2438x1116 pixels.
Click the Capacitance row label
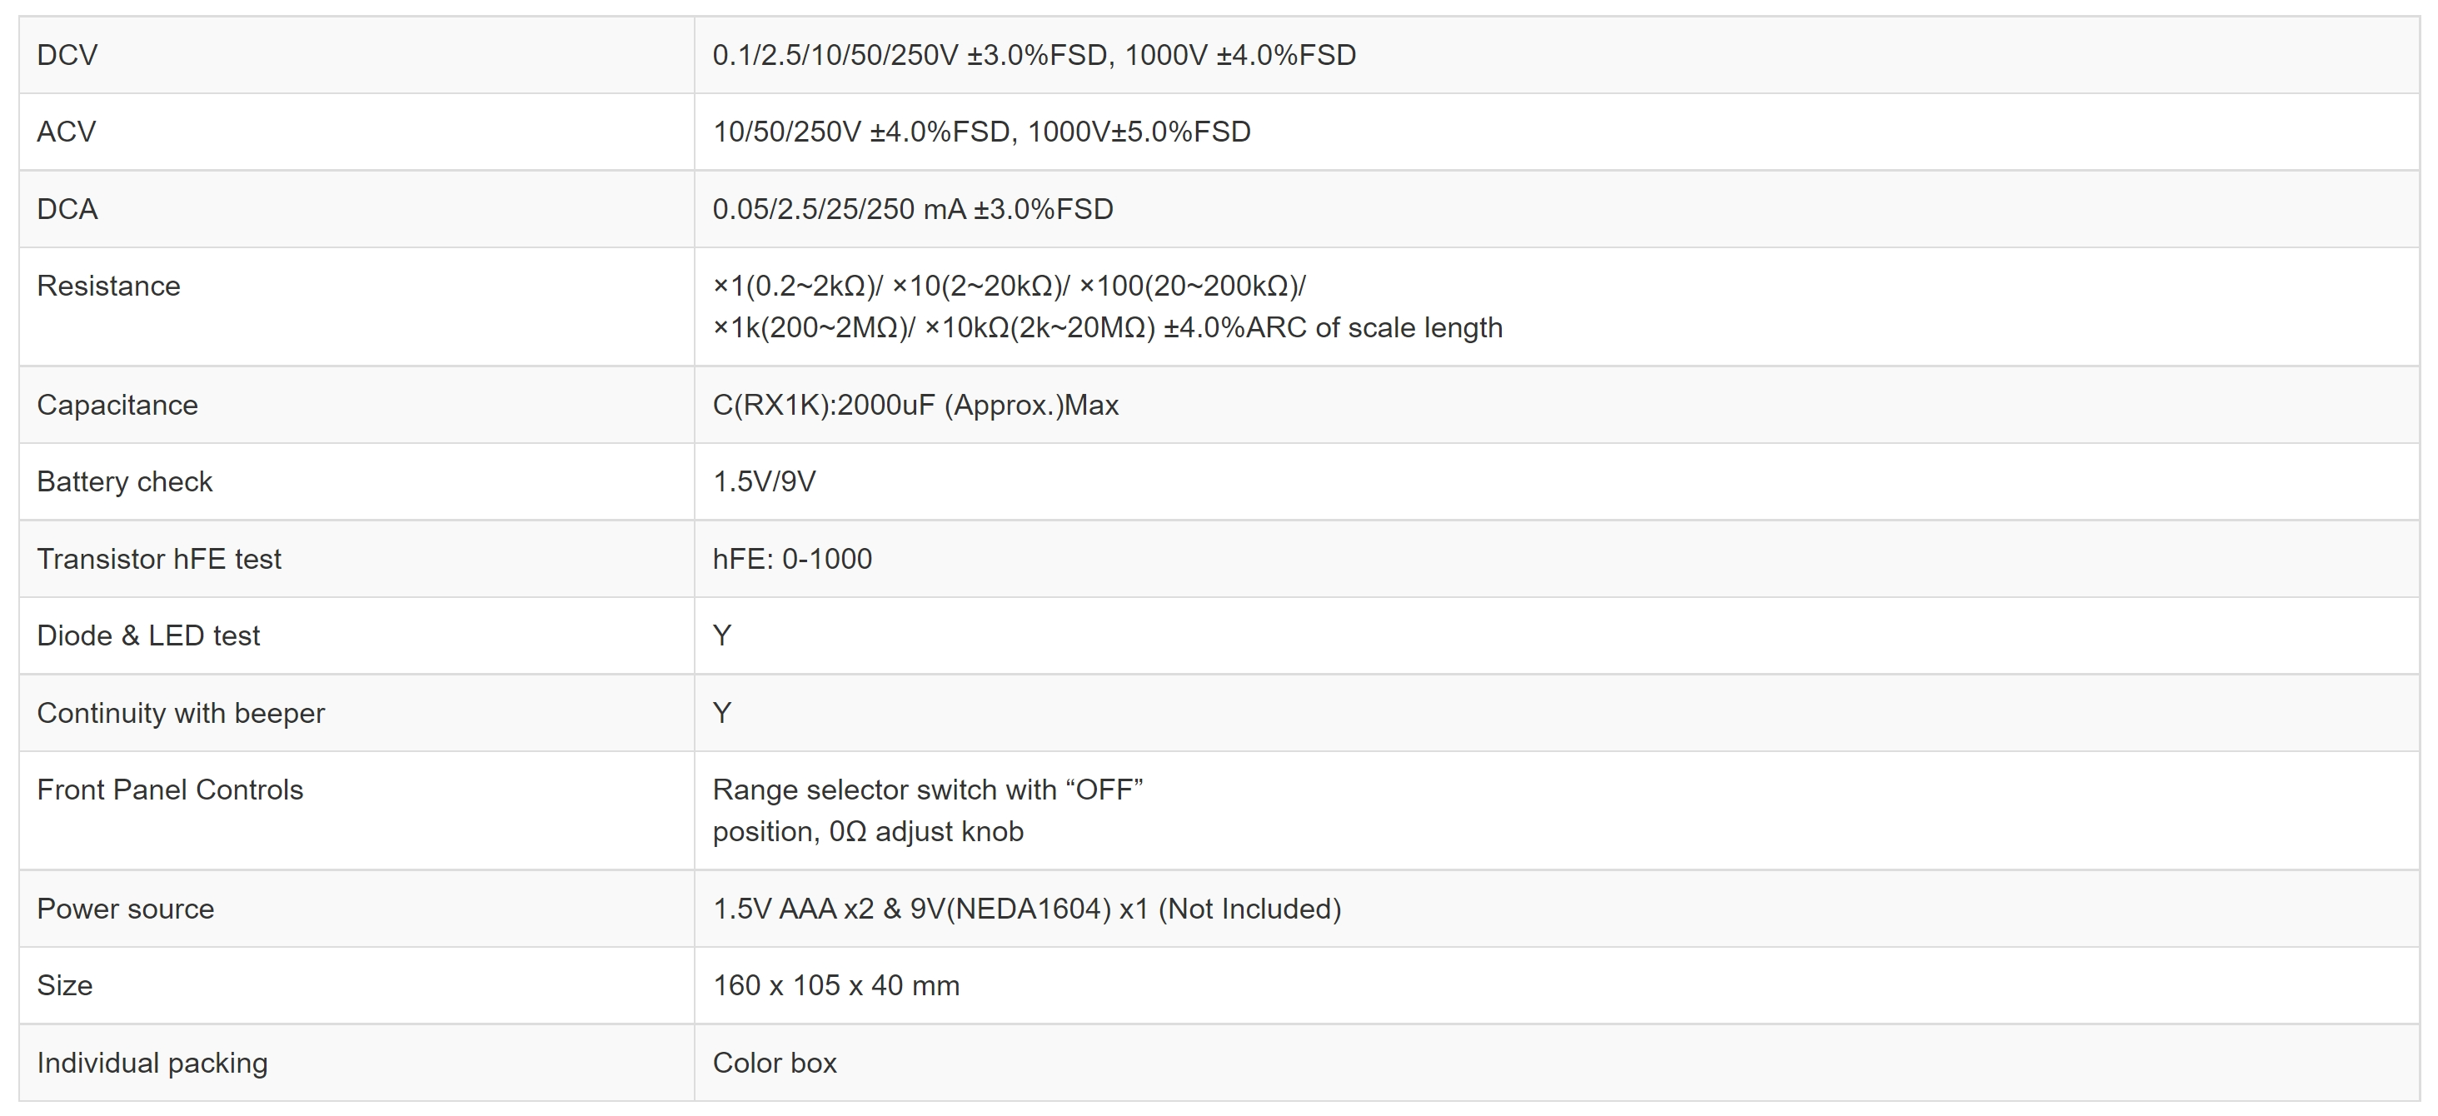coord(117,405)
